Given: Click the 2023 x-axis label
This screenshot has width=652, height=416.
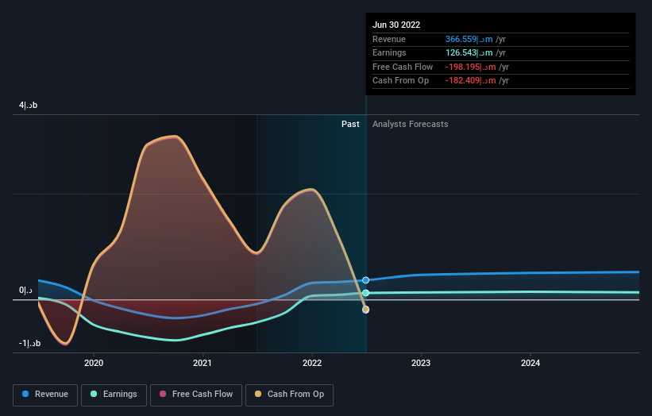Looking at the screenshot, I should point(421,363).
